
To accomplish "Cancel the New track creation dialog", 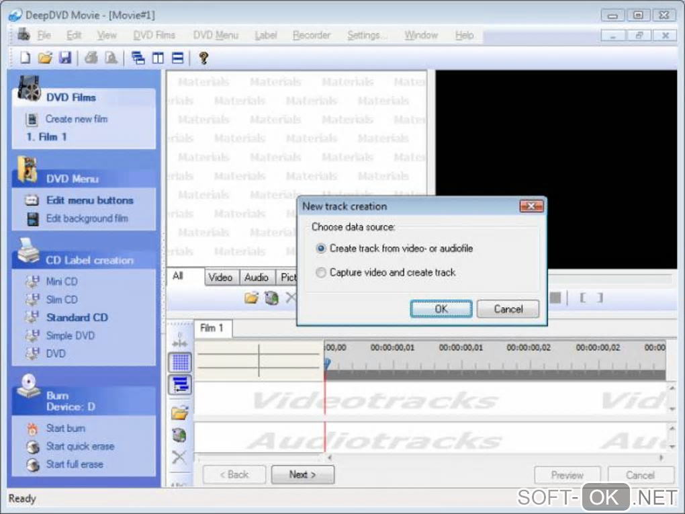I will (x=508, y=309).
